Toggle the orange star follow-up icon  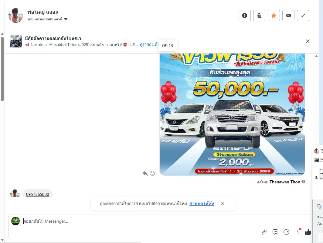(274, 16)
